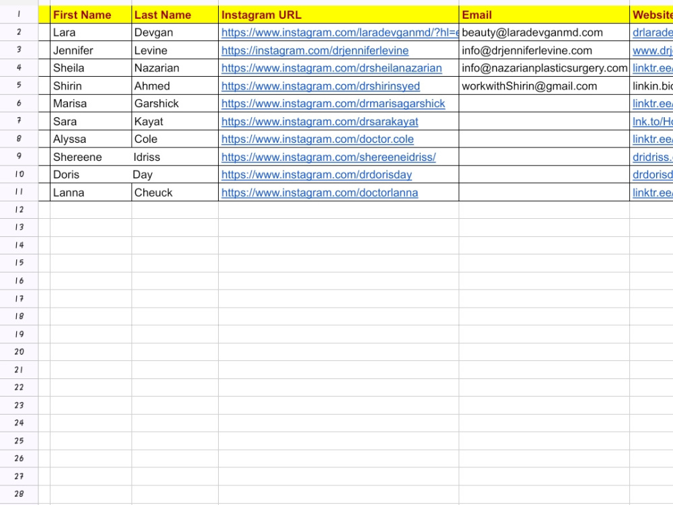Select the empty email cell for Marisa
The image size is (673, 505).
[x=544, y=104]
